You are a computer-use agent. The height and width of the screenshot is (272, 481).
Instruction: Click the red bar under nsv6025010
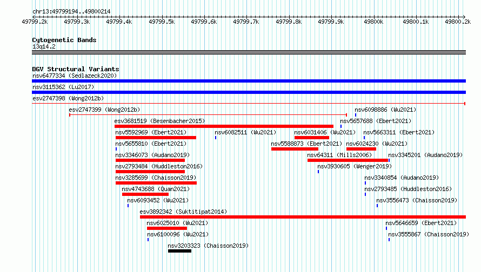(167, 228)
